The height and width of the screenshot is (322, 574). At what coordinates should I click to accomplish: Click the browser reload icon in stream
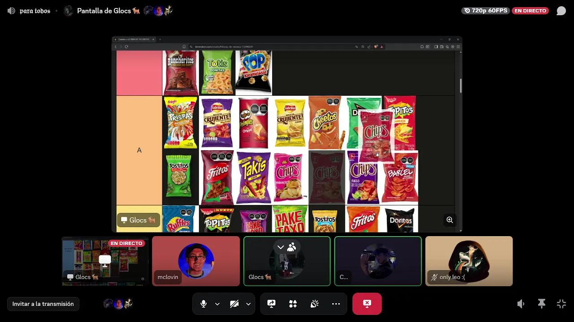pyautogui.click(x=126, y=47)
